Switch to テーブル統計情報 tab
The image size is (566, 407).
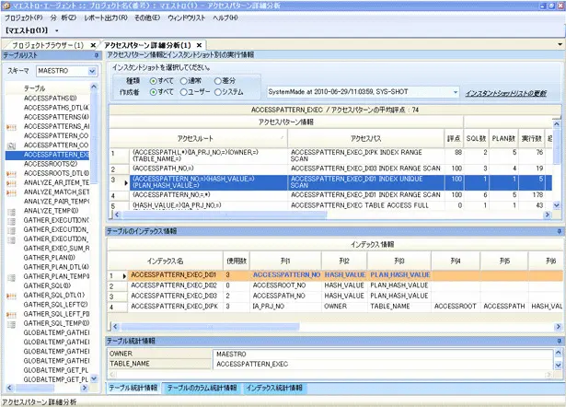coord(133,388)
